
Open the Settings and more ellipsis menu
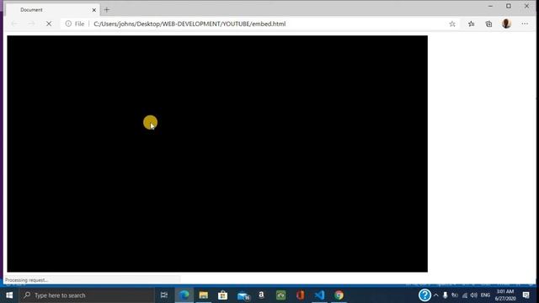pos(525,24)
